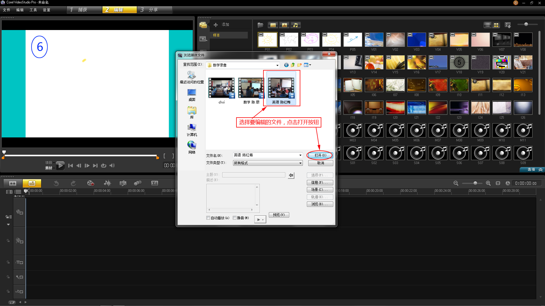Image resolution: width=545 pixels, height=306 pixels.
Task: Expand the 文件名 combo box
Action: [x=300, y=155]
